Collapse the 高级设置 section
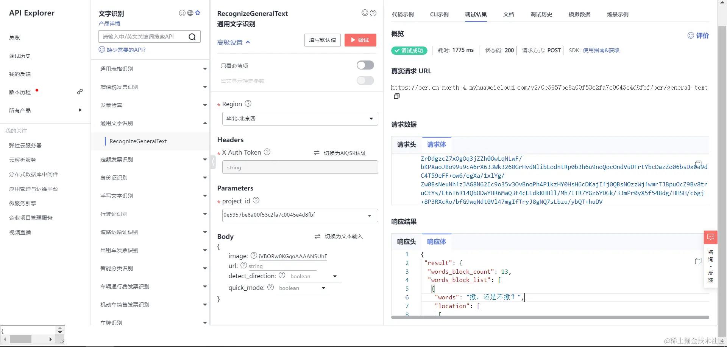Viewport: 727px width, 347px height. (x=234, y=42)
